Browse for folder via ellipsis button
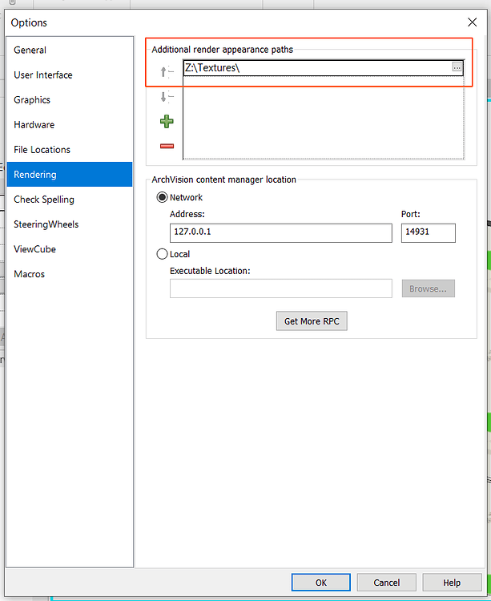 pos(457,67)
